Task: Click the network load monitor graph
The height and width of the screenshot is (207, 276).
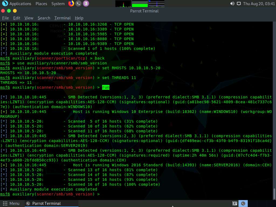Action: [x=157, y=4]
